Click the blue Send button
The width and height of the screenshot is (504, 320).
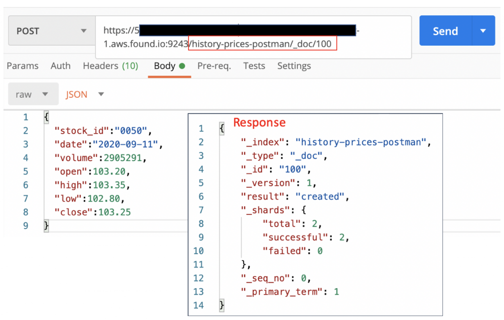(444, 31)
